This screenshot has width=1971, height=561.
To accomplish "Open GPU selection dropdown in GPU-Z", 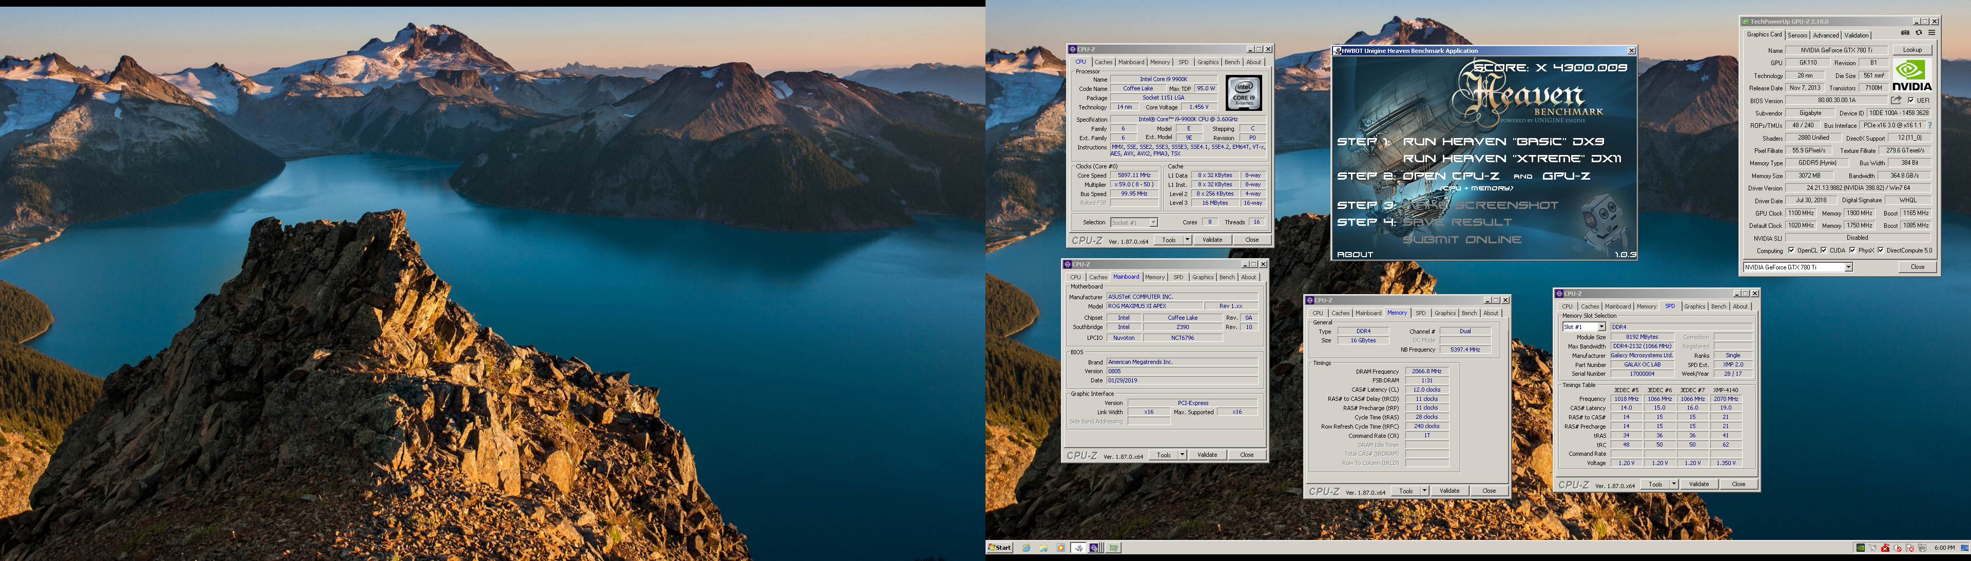I will [x=1848, y=267].
